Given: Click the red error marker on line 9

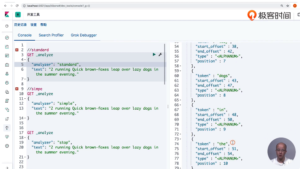Looking at the screenshot, I should [x=17, y=89].
